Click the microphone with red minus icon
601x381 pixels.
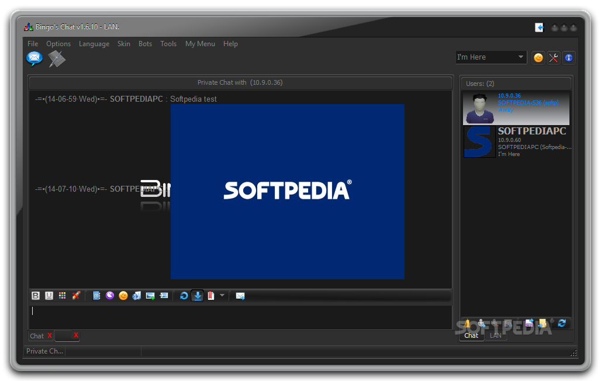tap(495, 324)
